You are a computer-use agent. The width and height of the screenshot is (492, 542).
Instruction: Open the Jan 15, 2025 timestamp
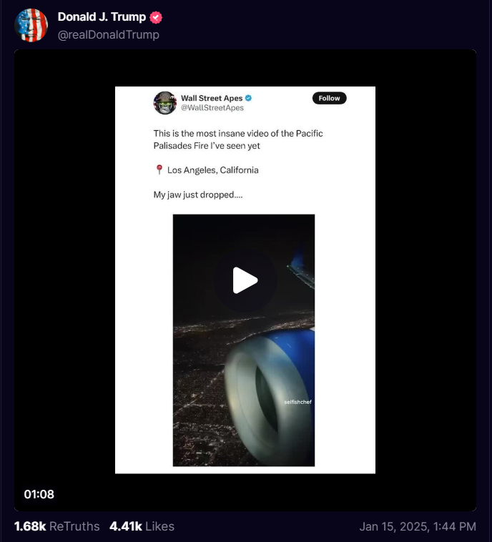click(x=418, y=526)
